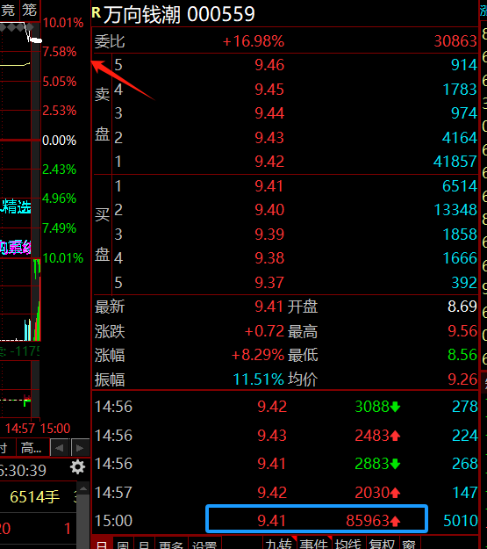487x549 pixels.
Task: Click the 最高 high price 9.56
Action: point(462,331)
